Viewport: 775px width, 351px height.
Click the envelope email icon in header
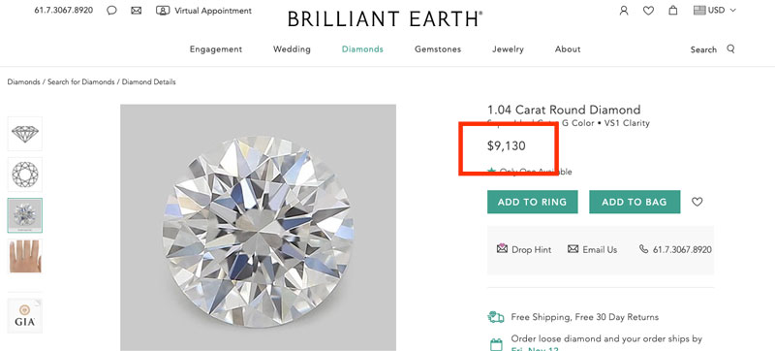click(136, 10)
